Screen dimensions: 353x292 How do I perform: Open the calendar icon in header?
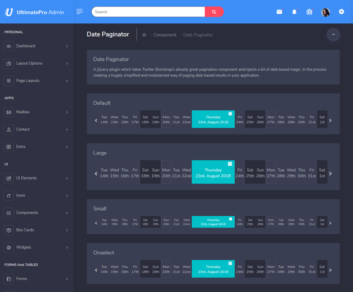click(x=310, y=12)
